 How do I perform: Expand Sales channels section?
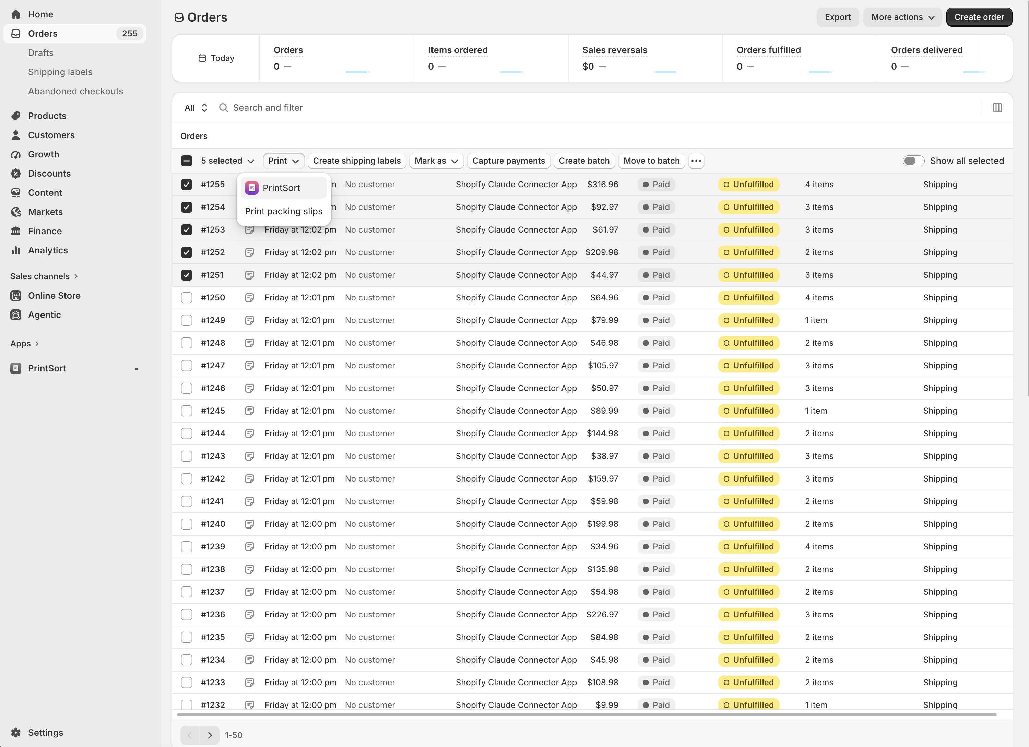(x=44, y=276)
